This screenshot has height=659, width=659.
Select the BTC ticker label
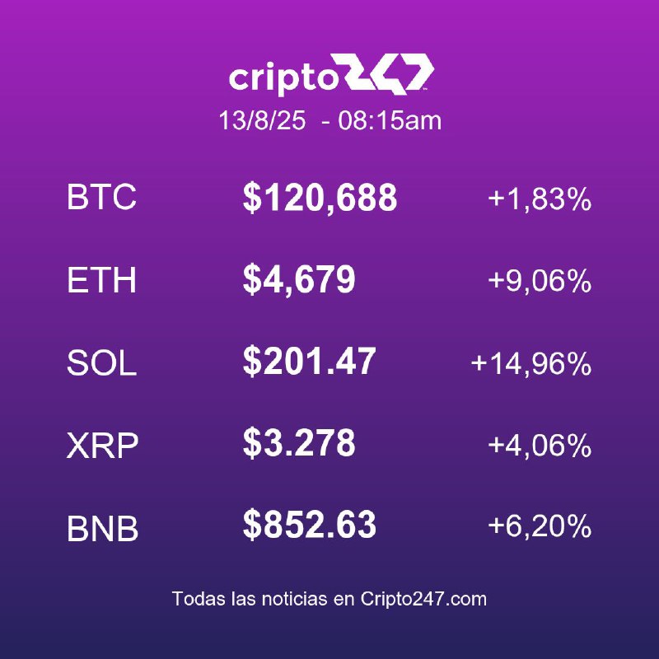click(101, 197)
